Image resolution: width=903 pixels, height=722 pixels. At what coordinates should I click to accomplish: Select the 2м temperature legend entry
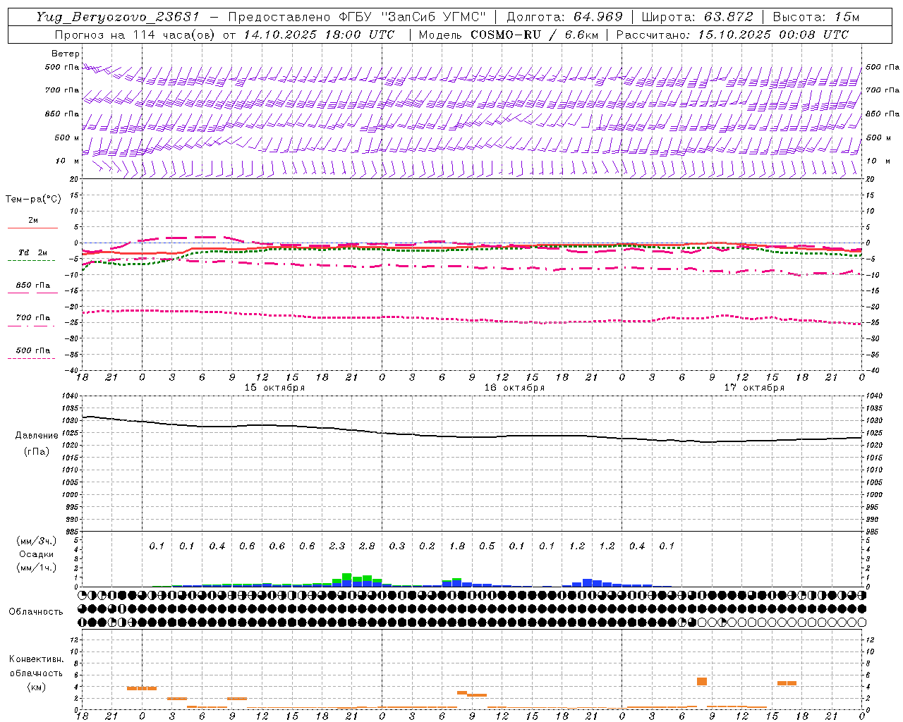click(32, 221)
